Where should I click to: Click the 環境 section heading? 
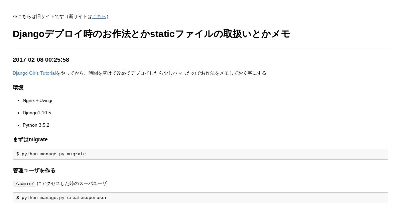click(18, 87)
